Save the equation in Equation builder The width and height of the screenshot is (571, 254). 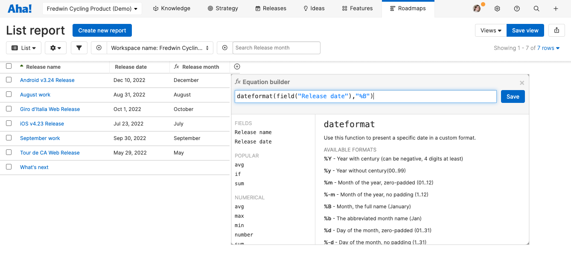513,96
